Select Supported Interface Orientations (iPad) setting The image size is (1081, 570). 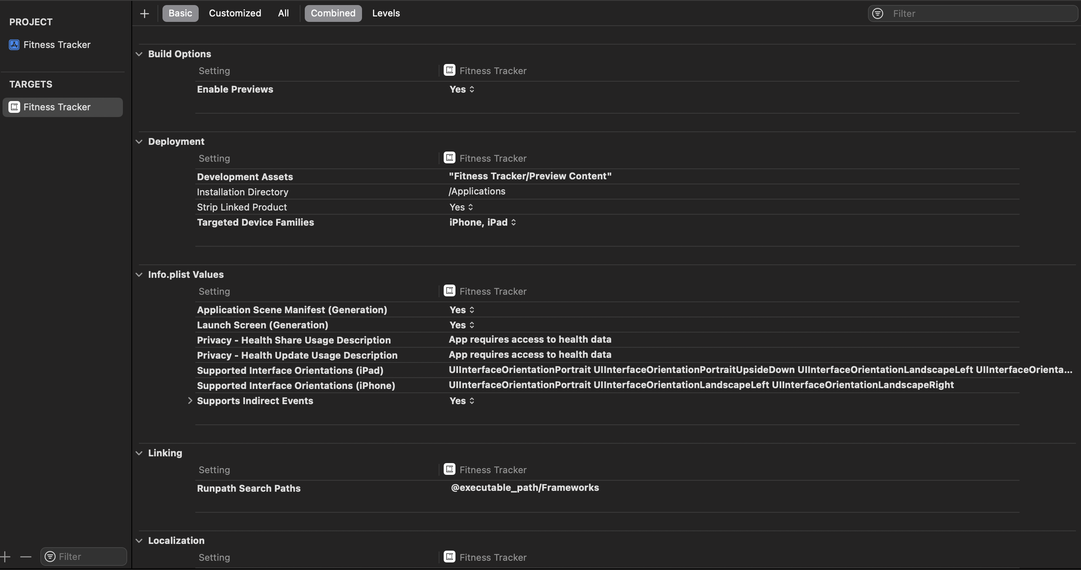tap(290, 370)
